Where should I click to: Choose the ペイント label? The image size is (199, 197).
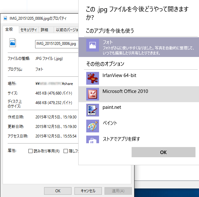coord(110,123)
